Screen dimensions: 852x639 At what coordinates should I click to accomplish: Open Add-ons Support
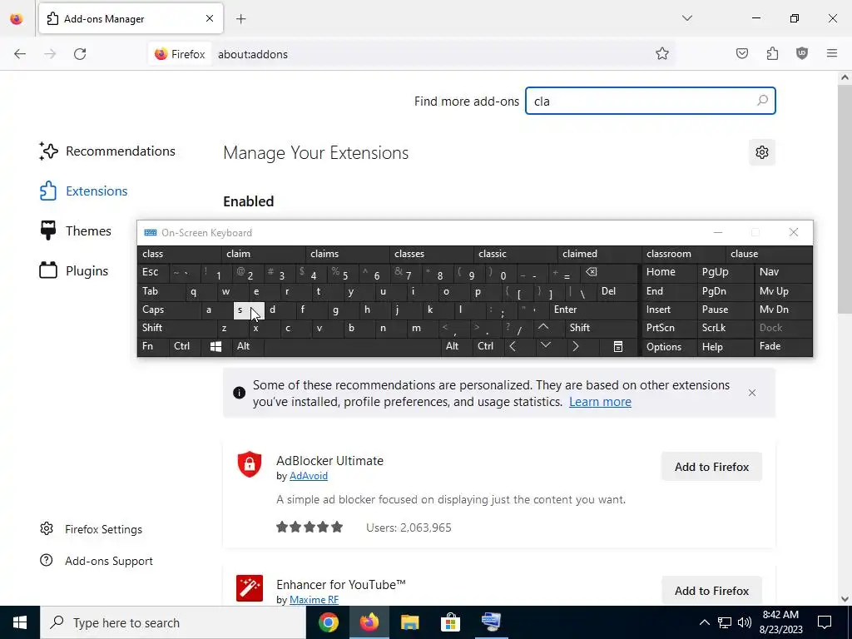[x=97, y=561]
